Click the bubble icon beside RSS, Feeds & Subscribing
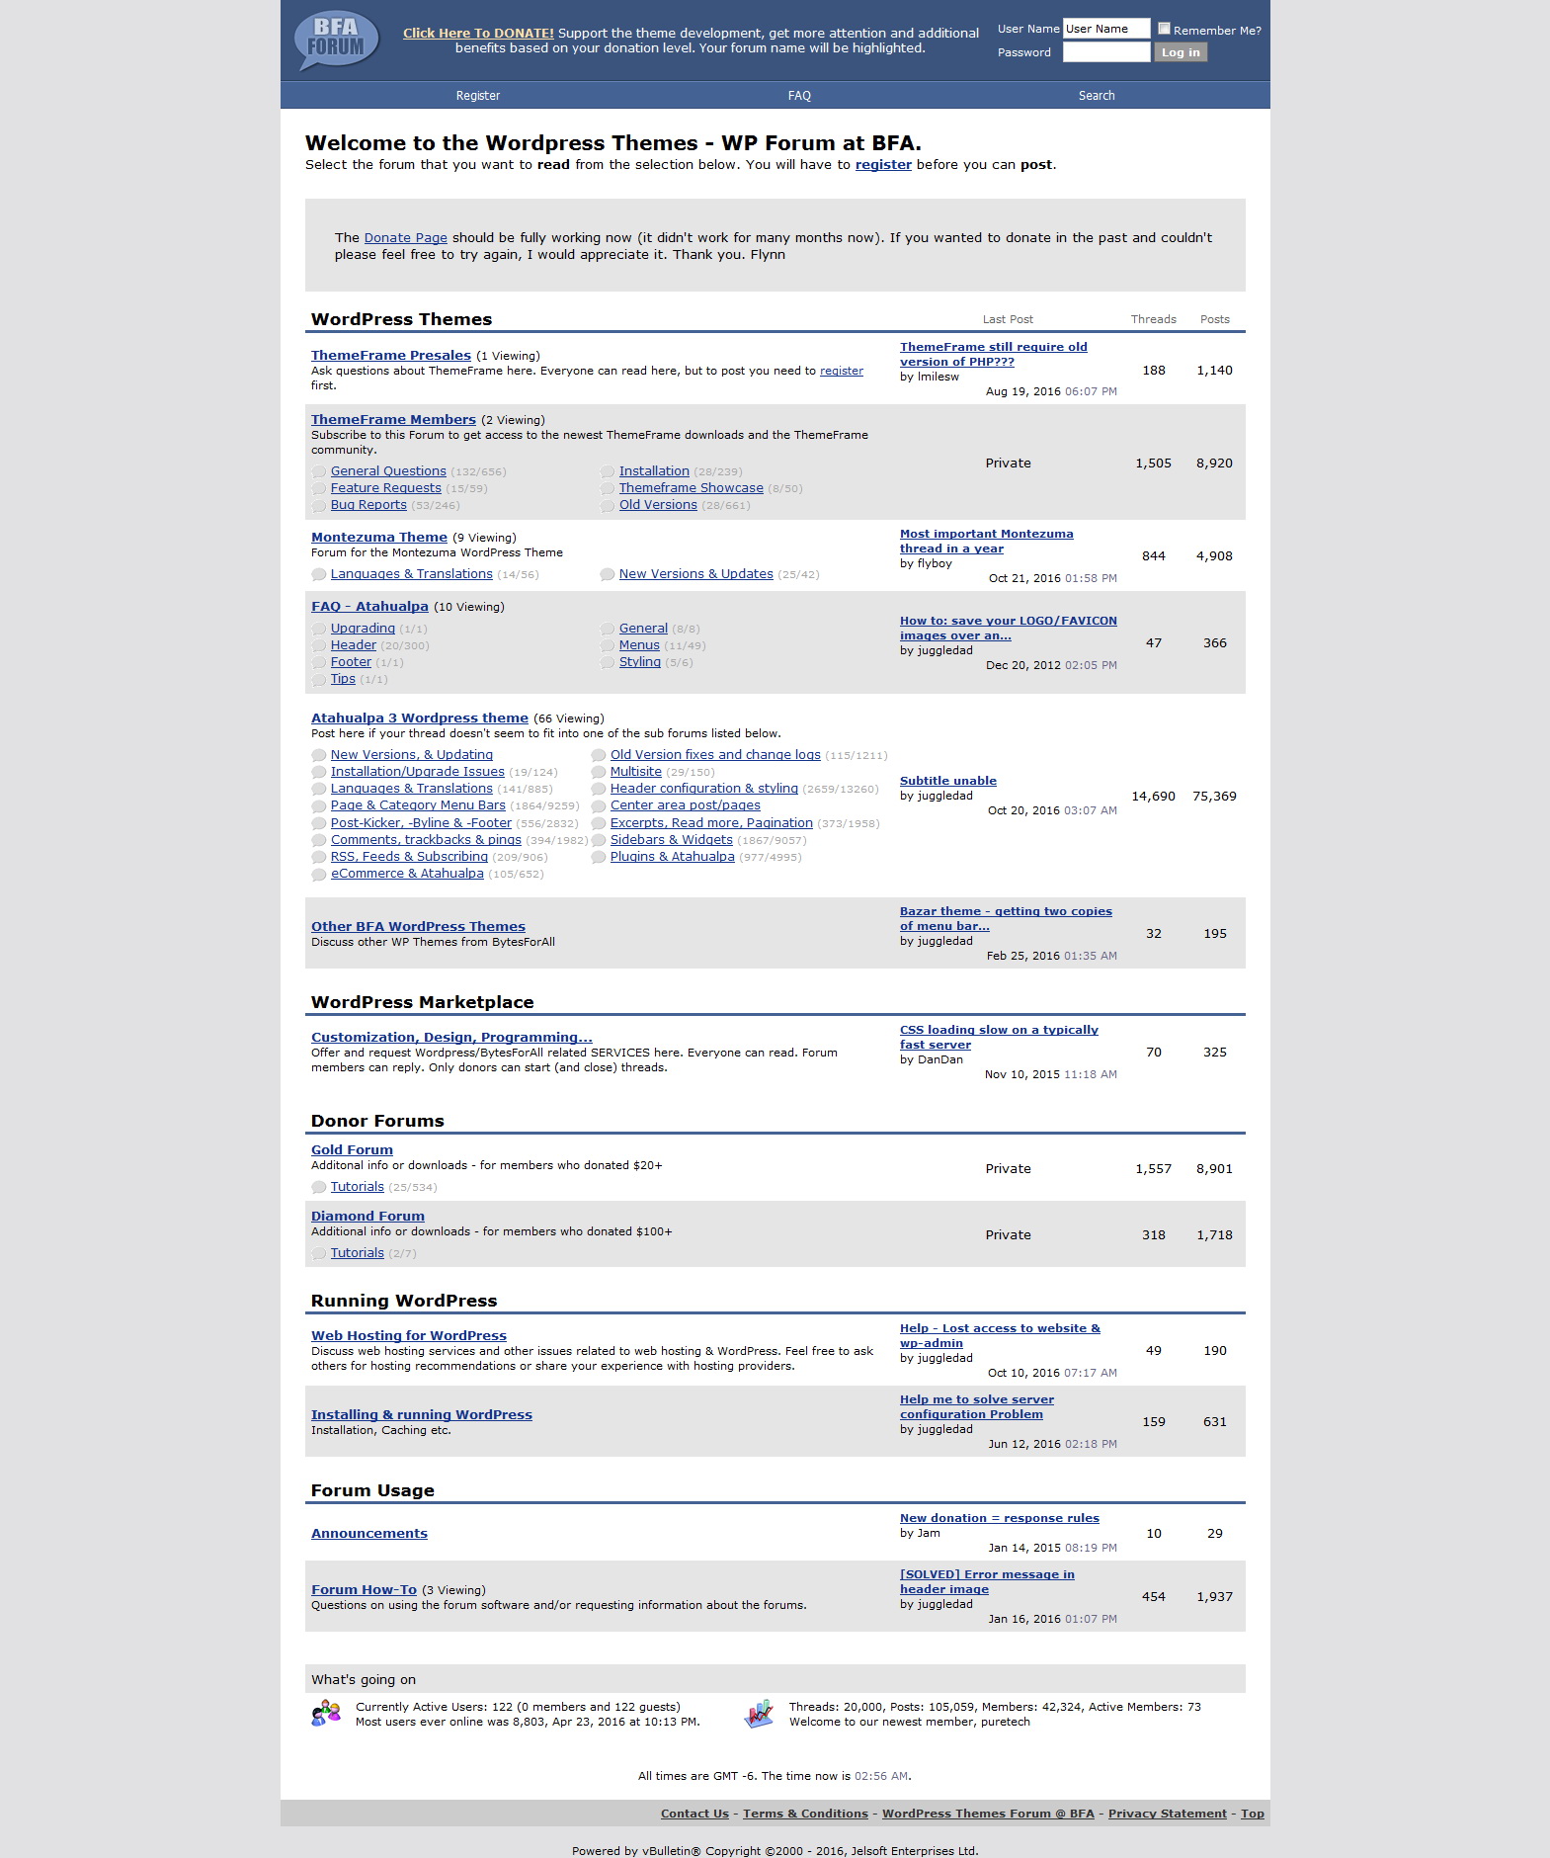Image resolution: width=1550 pixels, height=1858 pixels. click(x=319, y=858)
